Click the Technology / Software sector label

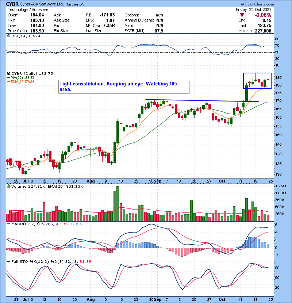(x=28, y=9)
